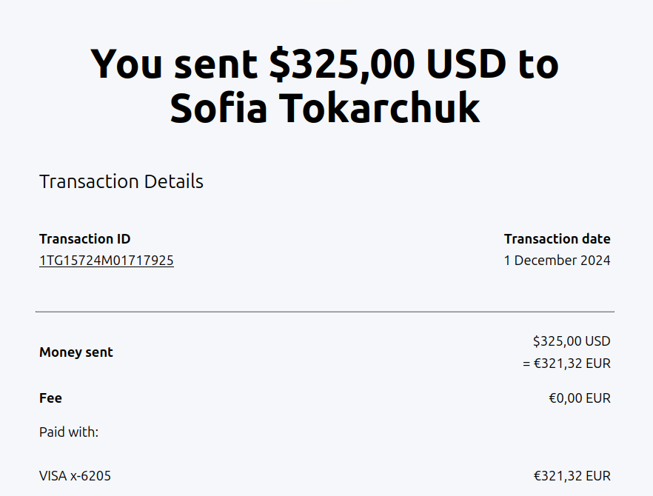Click the $325,00 USD value under details

tap(572, 341)
